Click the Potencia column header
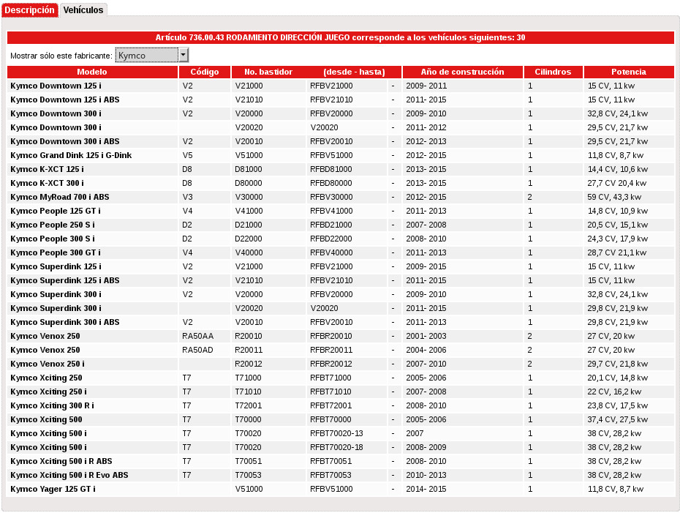Viewport: 680px width, 513px height. [x=629, y=72]
